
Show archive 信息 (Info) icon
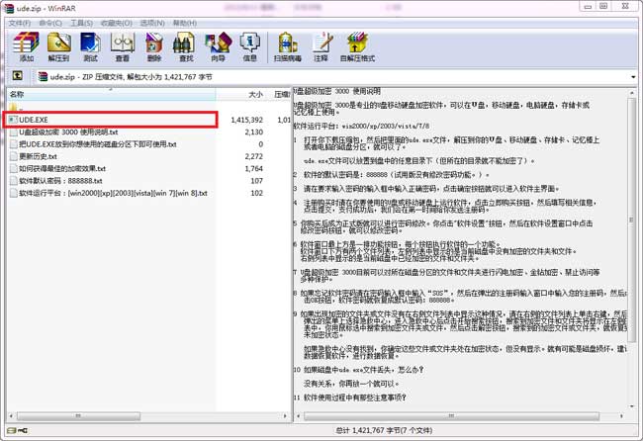(250, 46)
